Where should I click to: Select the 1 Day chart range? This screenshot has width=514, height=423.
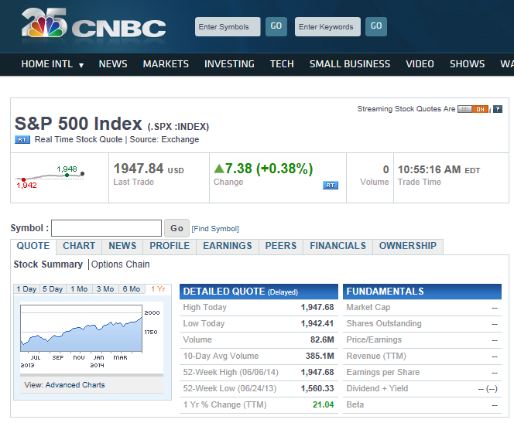tap(26, 289)
